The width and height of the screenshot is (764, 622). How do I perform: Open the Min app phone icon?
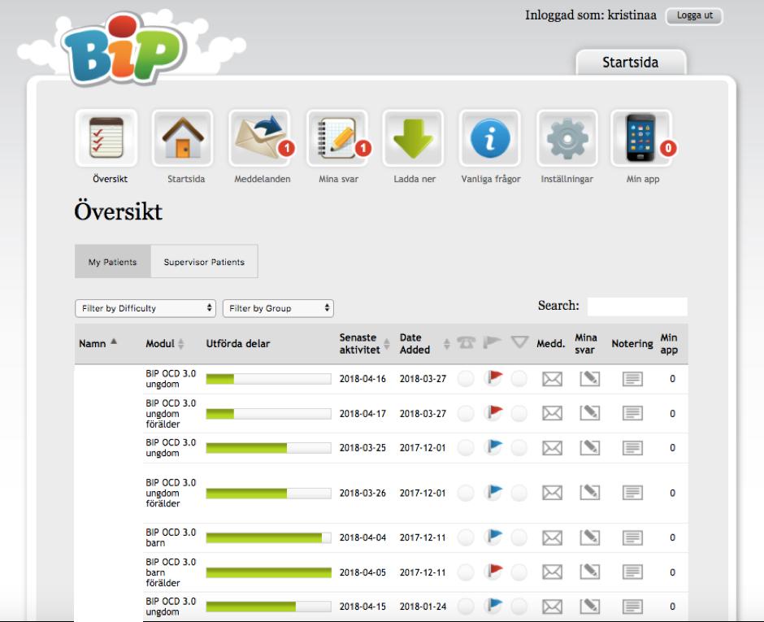click(x=641, y=138)
